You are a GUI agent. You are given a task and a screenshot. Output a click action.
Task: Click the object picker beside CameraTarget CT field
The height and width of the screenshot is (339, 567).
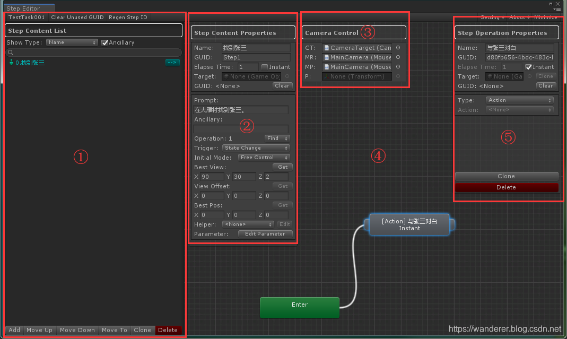[x=398, y=48]
